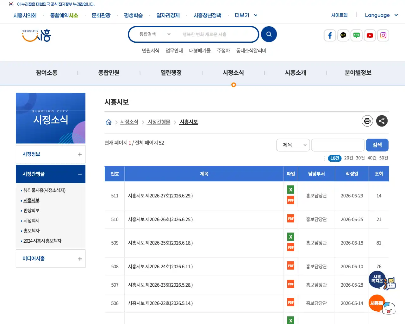Screen dimensions: 405x324
Task: Click 시정간행물 breadcrumb link
Action: coord(159,122)
